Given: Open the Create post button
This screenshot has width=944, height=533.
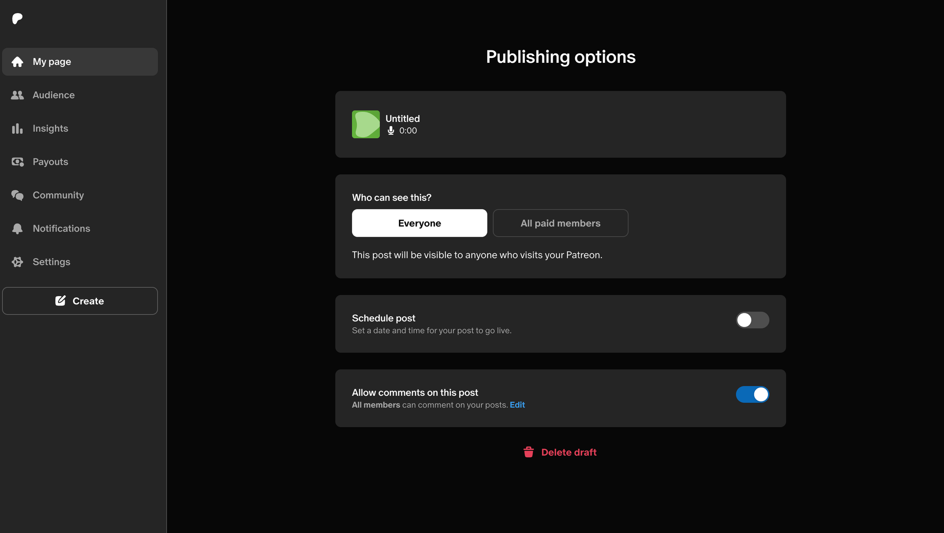Looking at the screenshot, I should 80,301.
